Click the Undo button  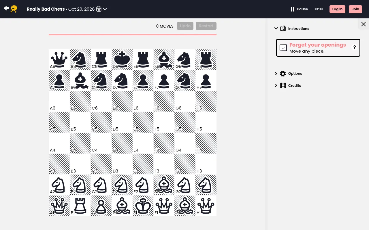[185, 26]
